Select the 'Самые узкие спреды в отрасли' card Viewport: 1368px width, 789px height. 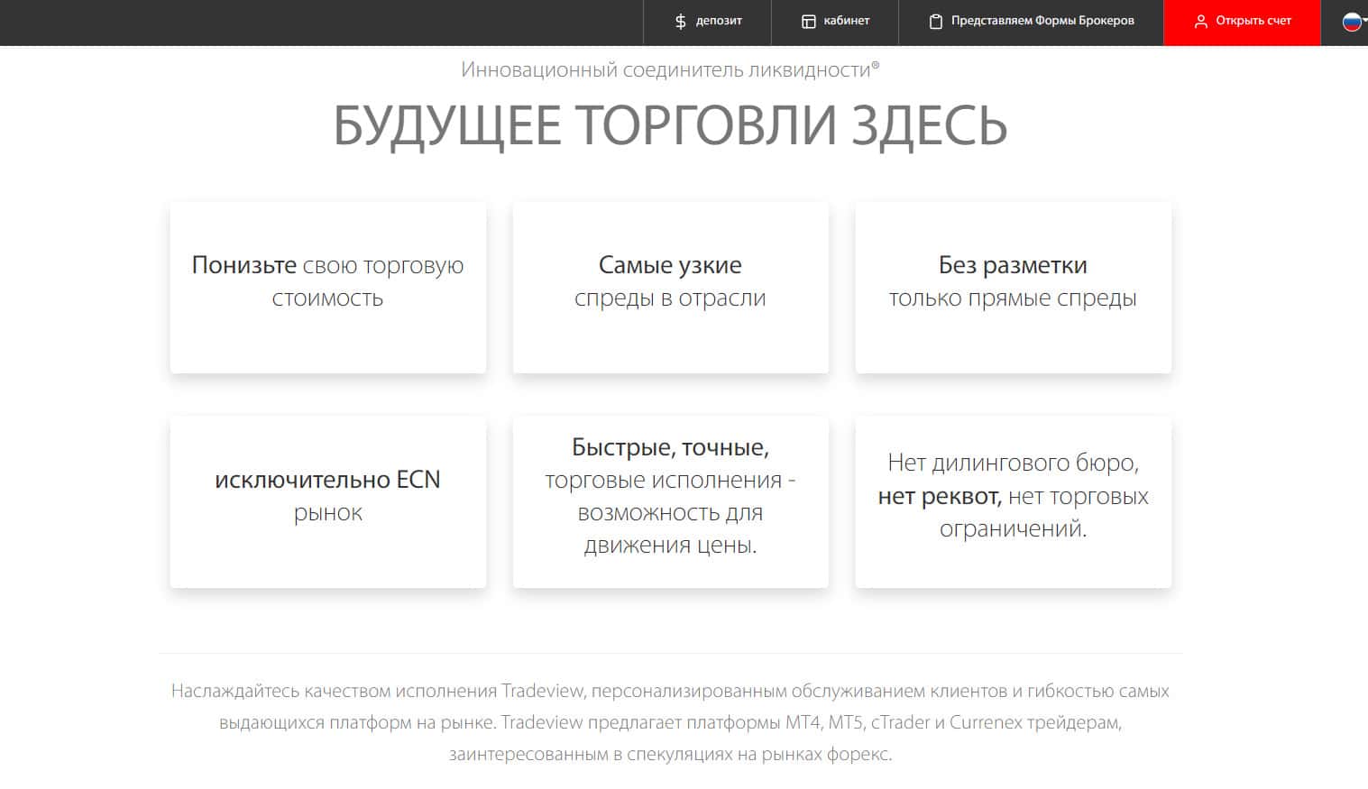(670, 287)
